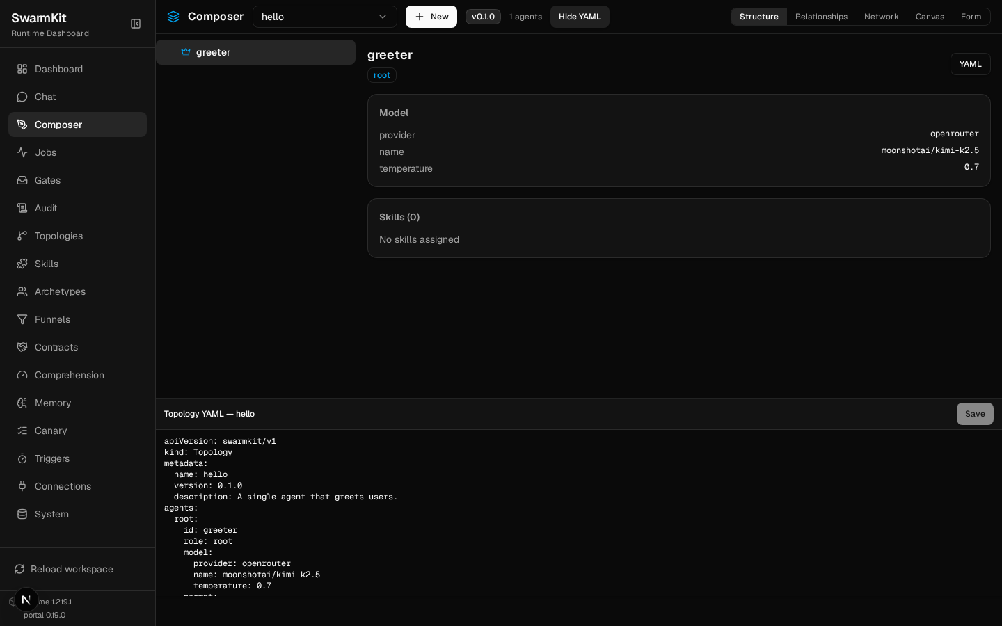Click the crown icon beside greeter
The width and height of the screenshot is (1002, 626).
(x=186, y=52)
